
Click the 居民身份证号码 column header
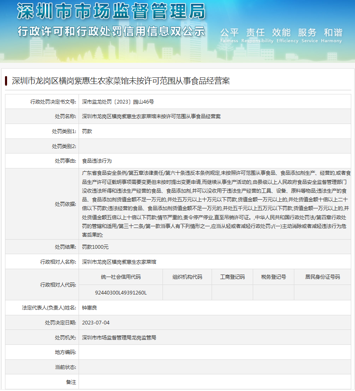tap(322, 277)
